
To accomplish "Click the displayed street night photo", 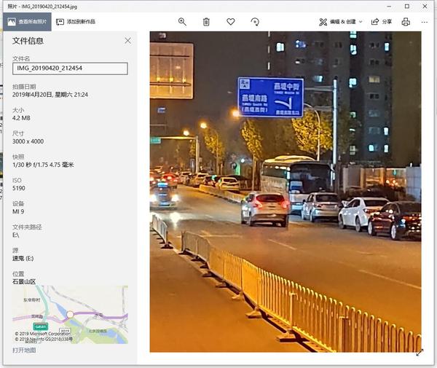I will [x=286, y=192].
